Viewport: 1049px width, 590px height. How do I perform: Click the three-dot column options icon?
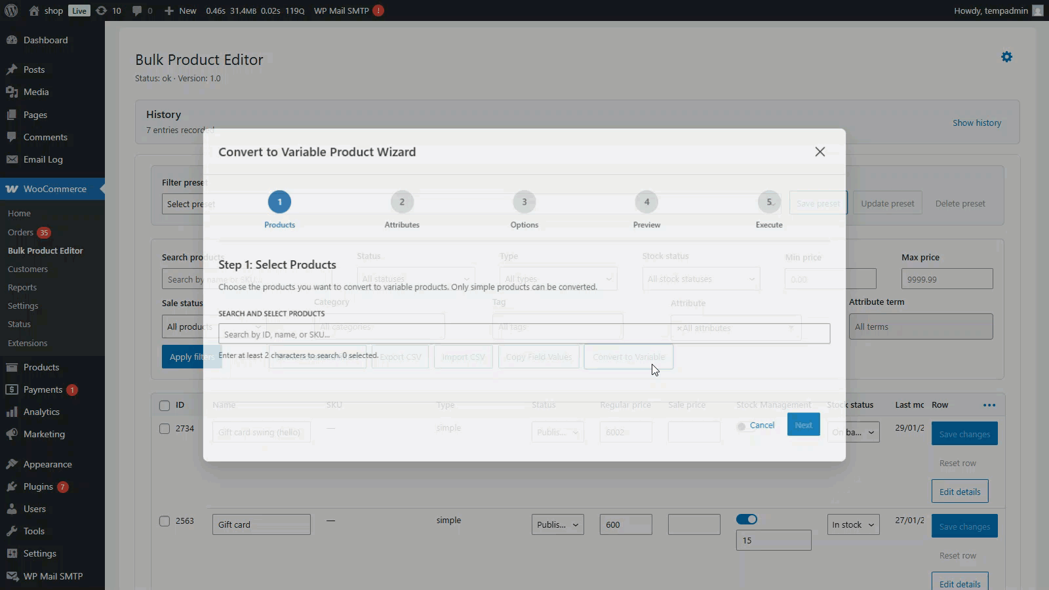click(x=989, y=405)
